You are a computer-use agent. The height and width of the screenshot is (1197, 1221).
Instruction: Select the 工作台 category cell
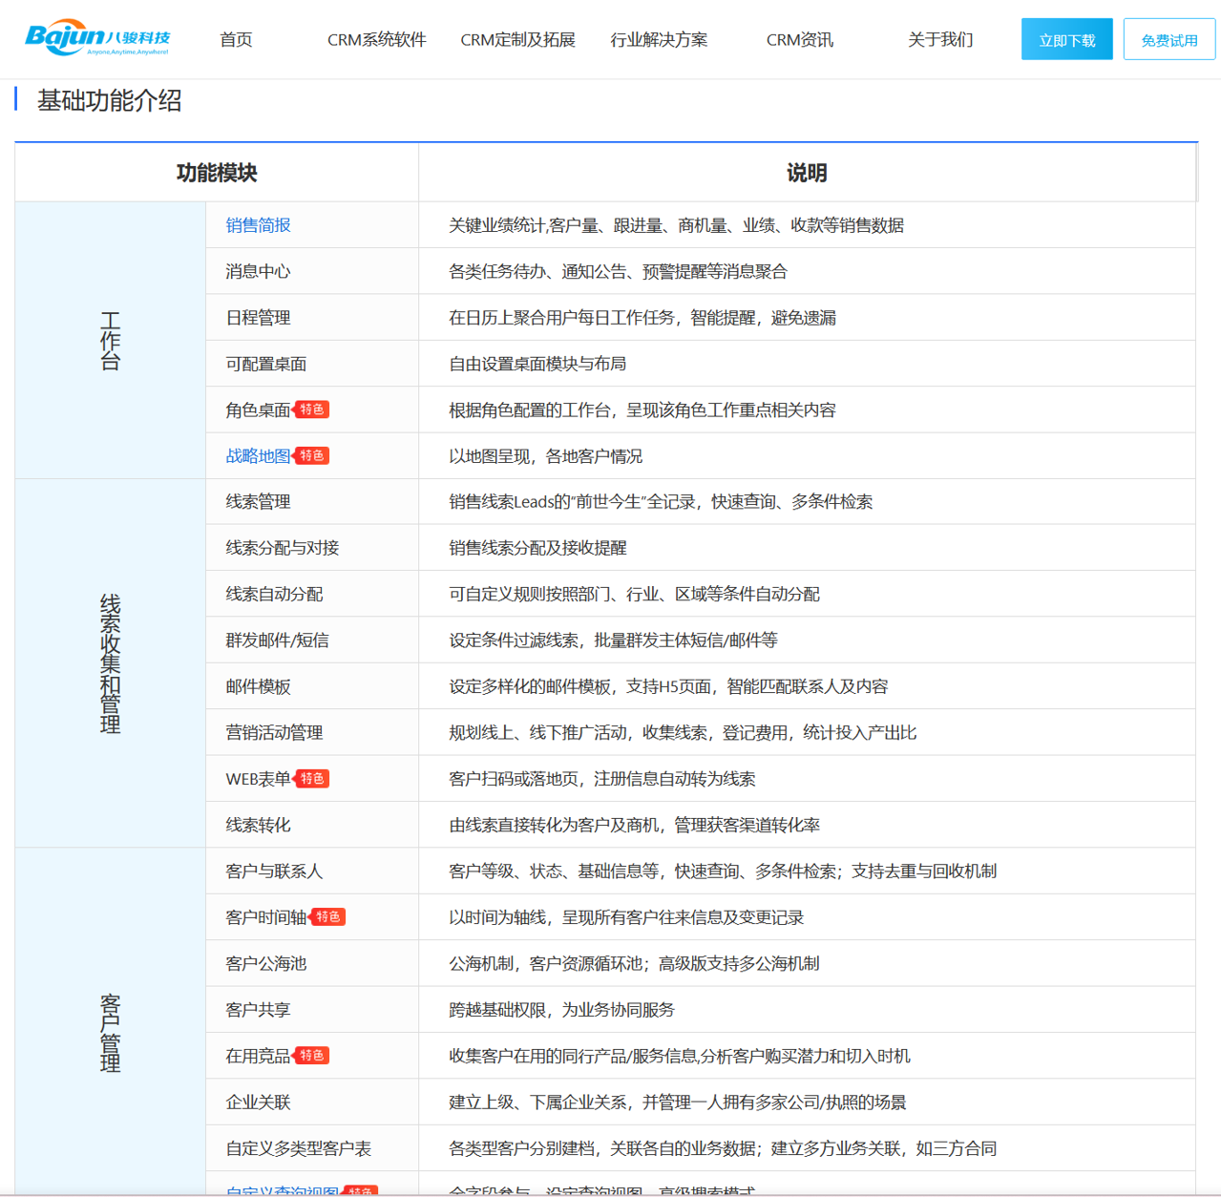[x=111, y=341]
